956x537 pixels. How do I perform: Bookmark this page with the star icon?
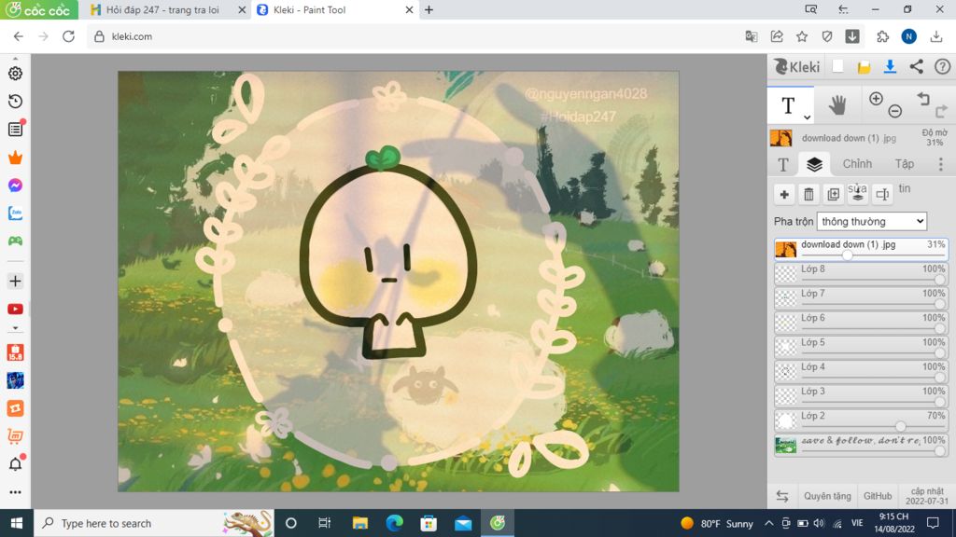point(802,36)
